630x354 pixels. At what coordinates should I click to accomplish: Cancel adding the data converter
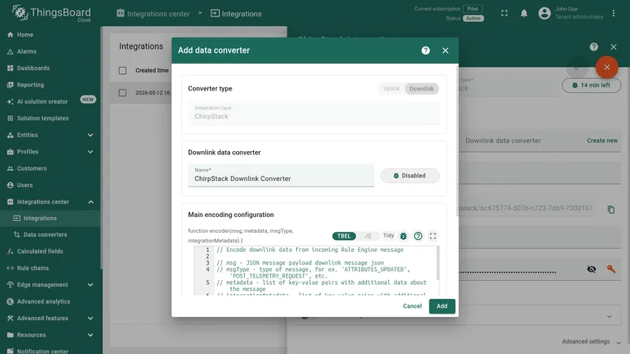point(412,306)
